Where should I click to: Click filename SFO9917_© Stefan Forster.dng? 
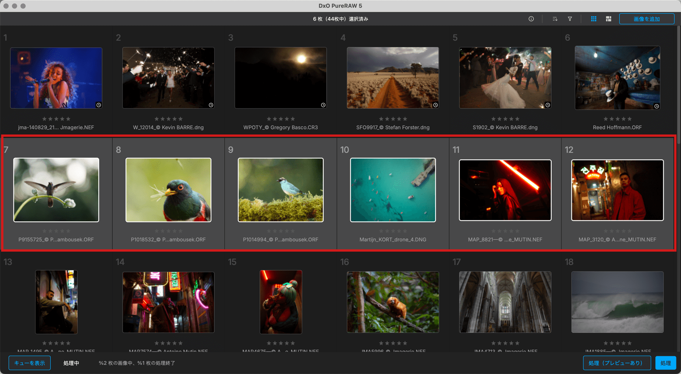pyautogui.click(x=393, y=127)
